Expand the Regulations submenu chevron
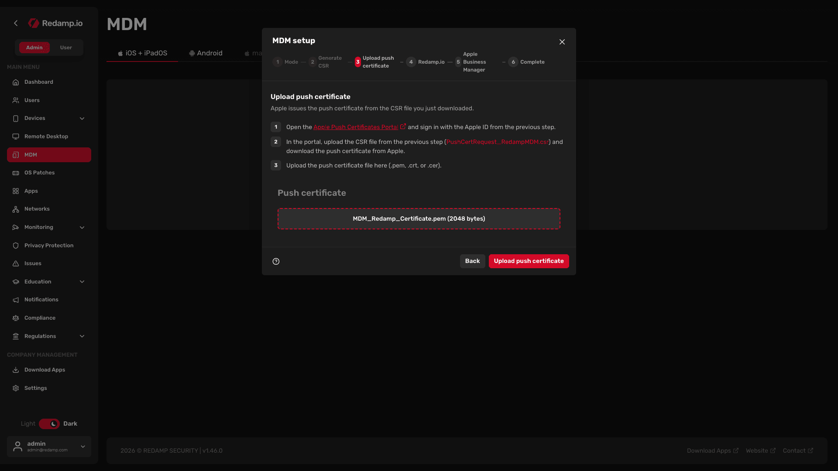This screenshot has height=471, width=838. (x=82, y=336)
